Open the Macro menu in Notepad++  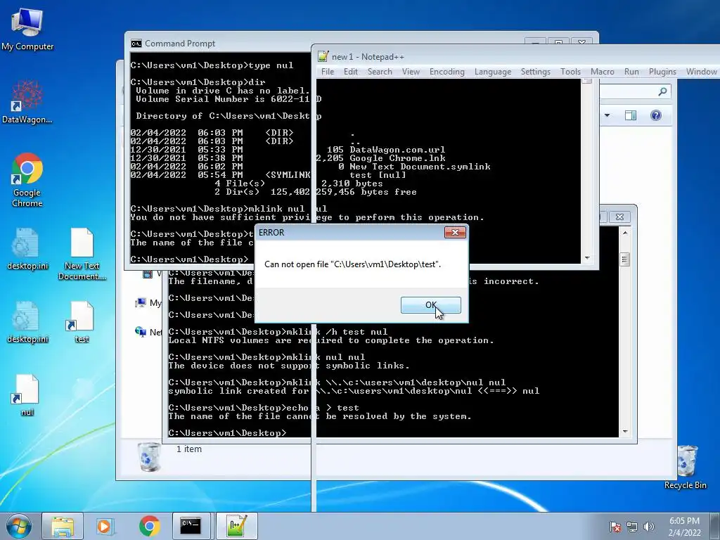[x=602, y=72]
